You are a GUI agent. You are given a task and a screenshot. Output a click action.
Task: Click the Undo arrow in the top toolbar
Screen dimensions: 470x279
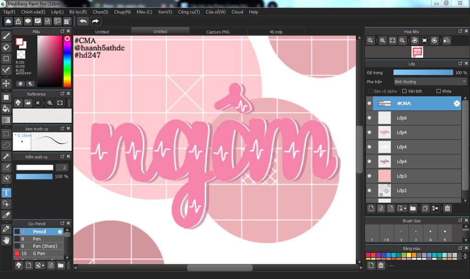click(x=84, y=21)
